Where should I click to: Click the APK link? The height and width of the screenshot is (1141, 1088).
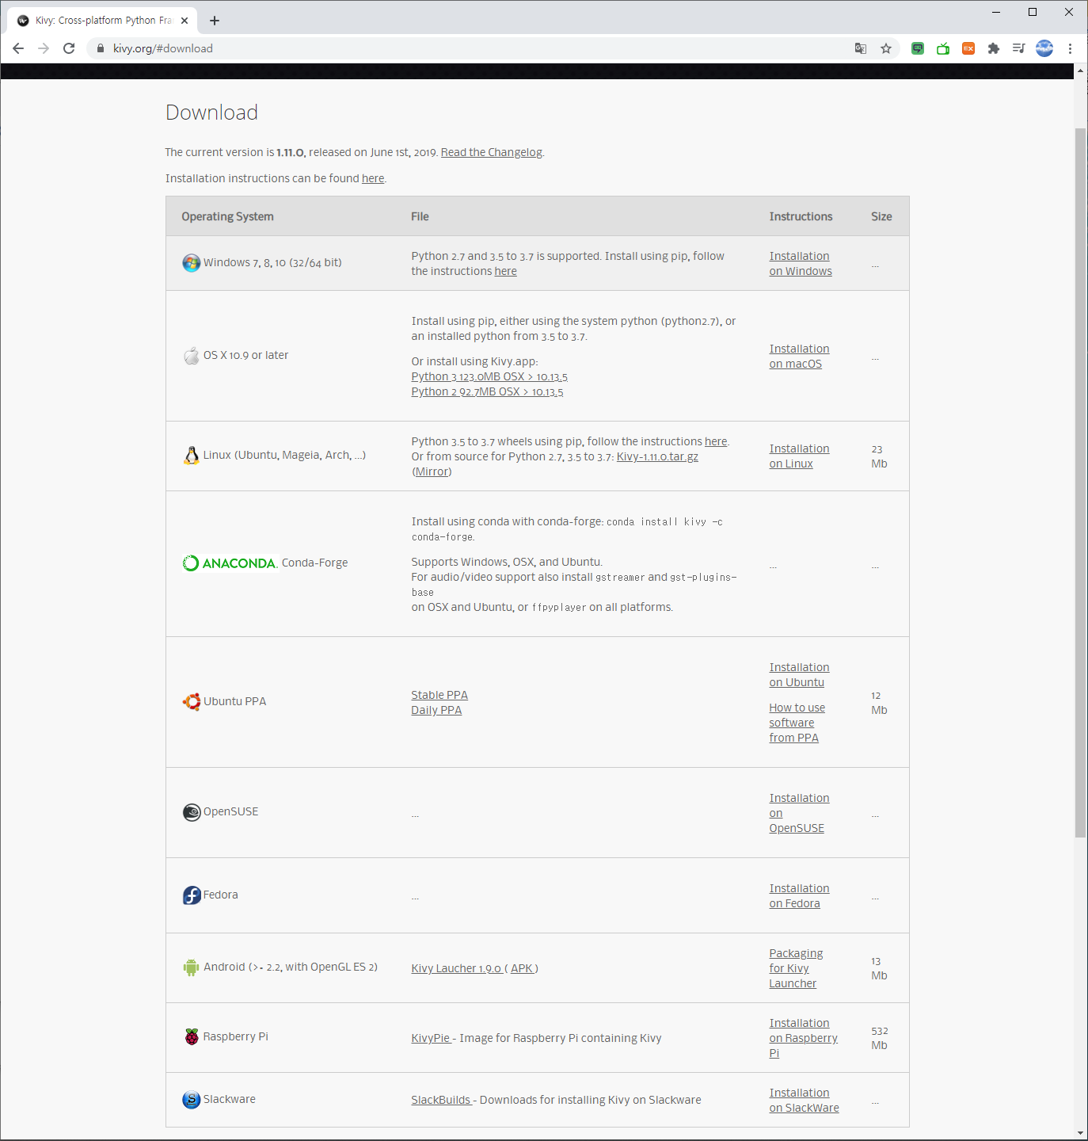tap(522, 969)
